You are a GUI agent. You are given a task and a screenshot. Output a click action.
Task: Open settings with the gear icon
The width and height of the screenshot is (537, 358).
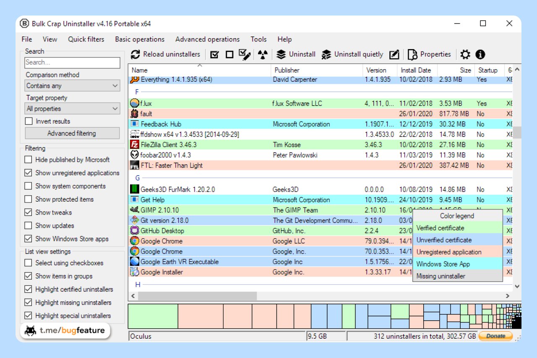click(465, 54)
